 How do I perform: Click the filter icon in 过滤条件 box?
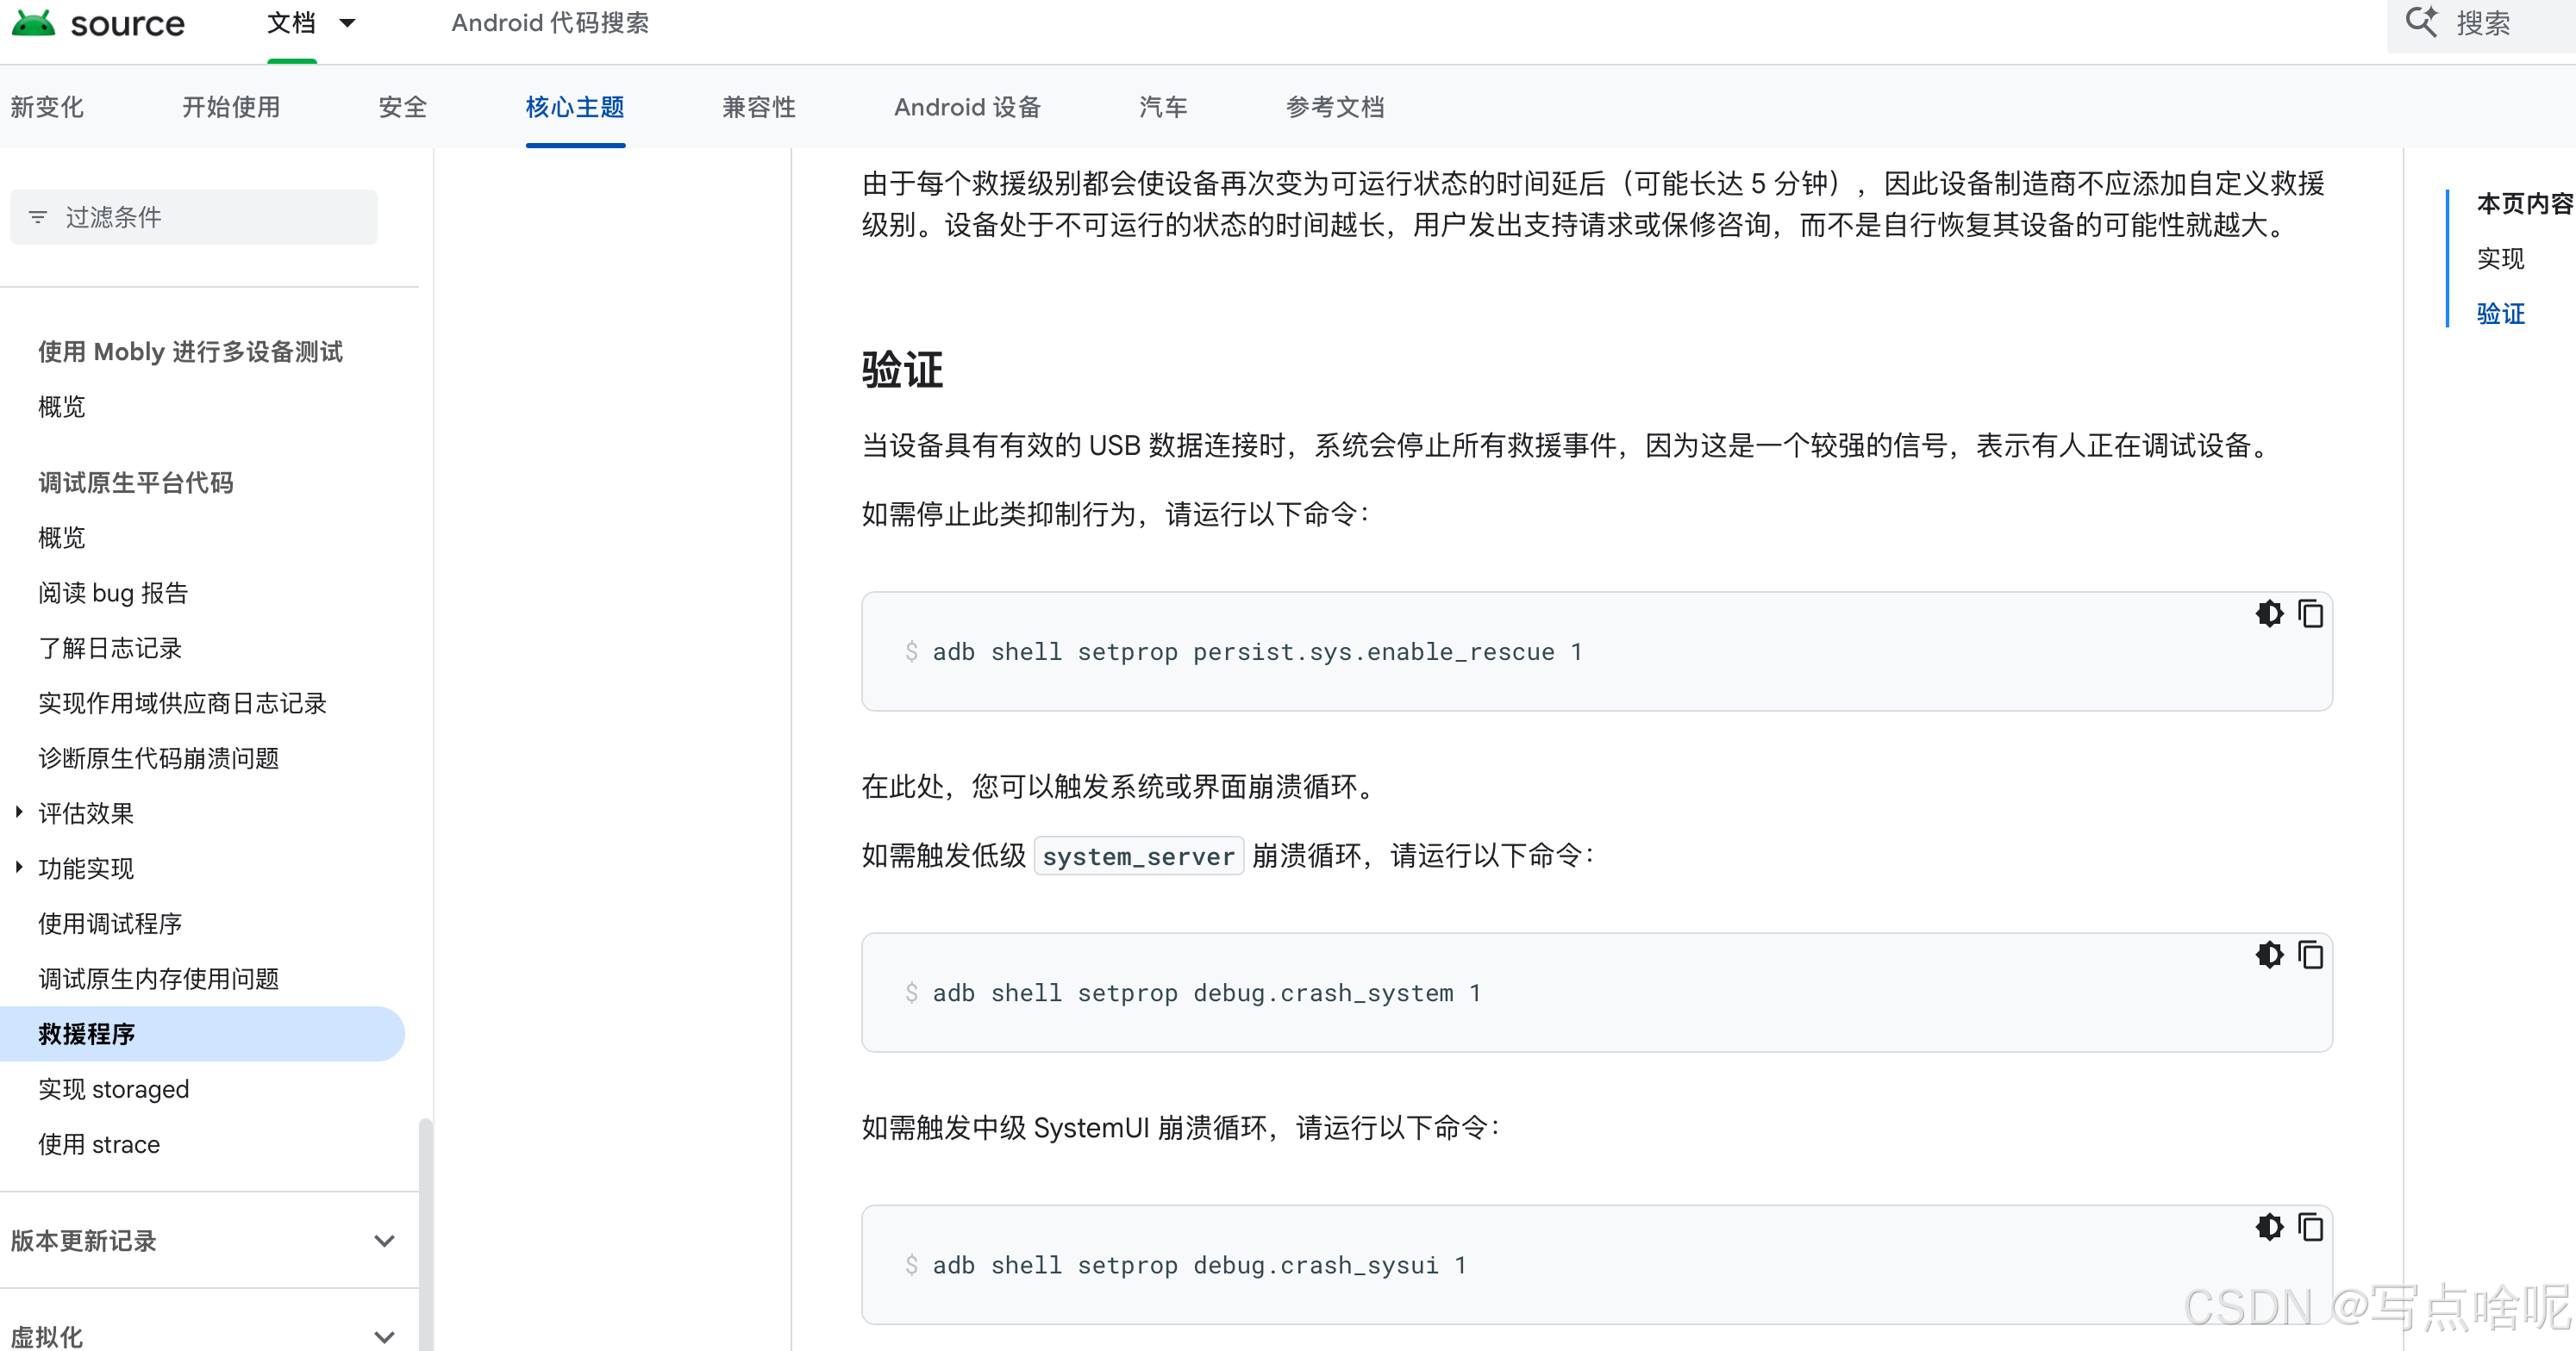(x=38, y=217)
